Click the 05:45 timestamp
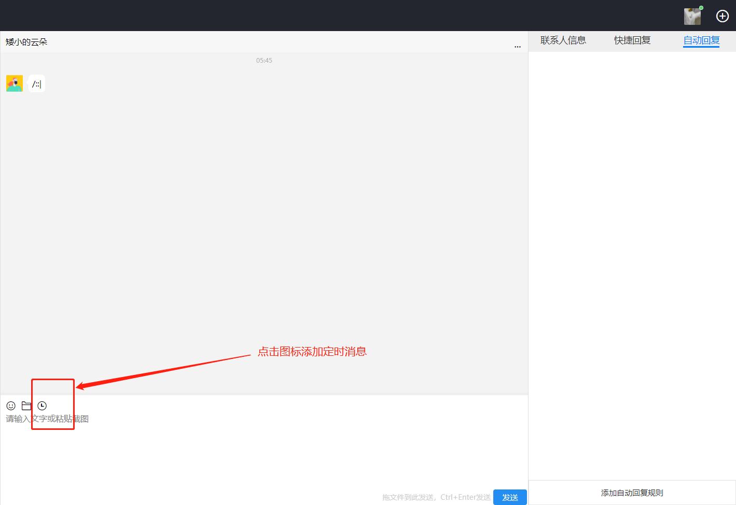The height and width of the screenshot is (505, 736). [x=264, y=61]
